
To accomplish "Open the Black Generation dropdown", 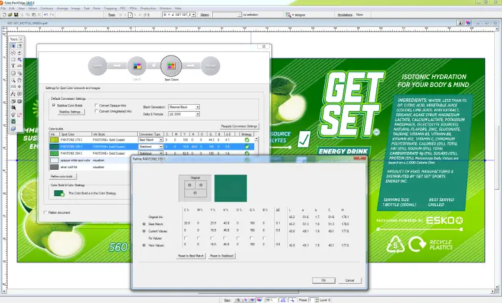I will click(x=184, y=107).
